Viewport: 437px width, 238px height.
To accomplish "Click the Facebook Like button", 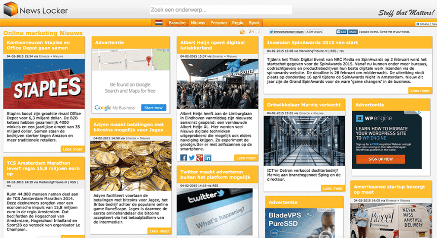I will tap(341, 32).
